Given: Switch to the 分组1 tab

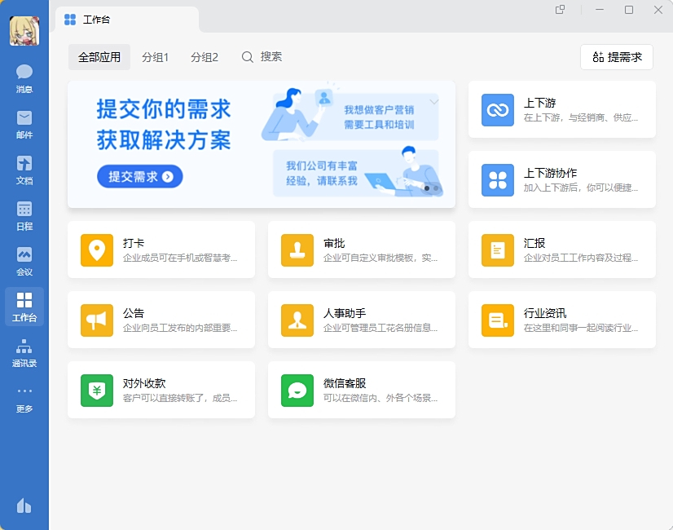Looking at the screenshot, I should click(x=156, y=57).
